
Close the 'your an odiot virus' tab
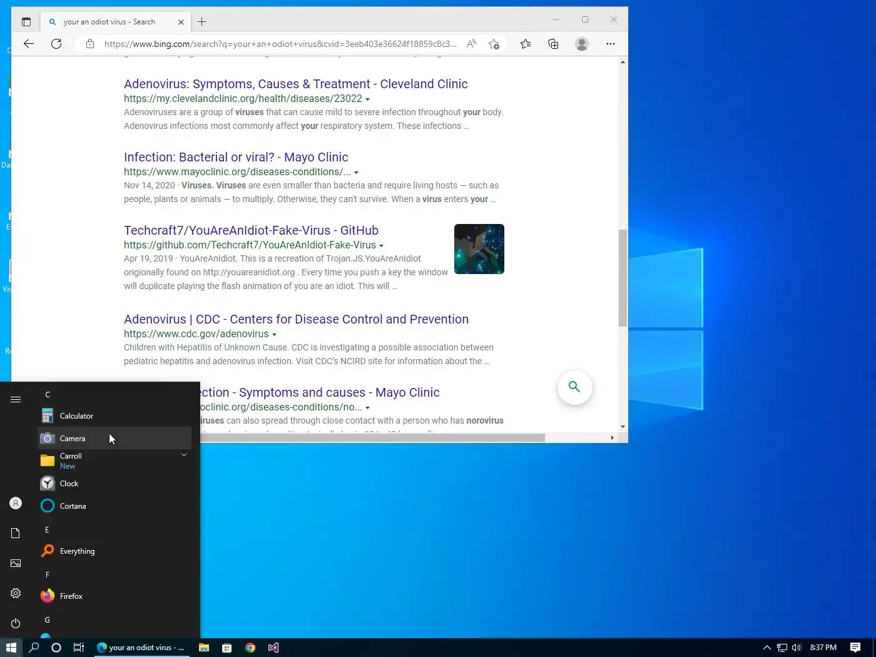click(x=181, y=22)
